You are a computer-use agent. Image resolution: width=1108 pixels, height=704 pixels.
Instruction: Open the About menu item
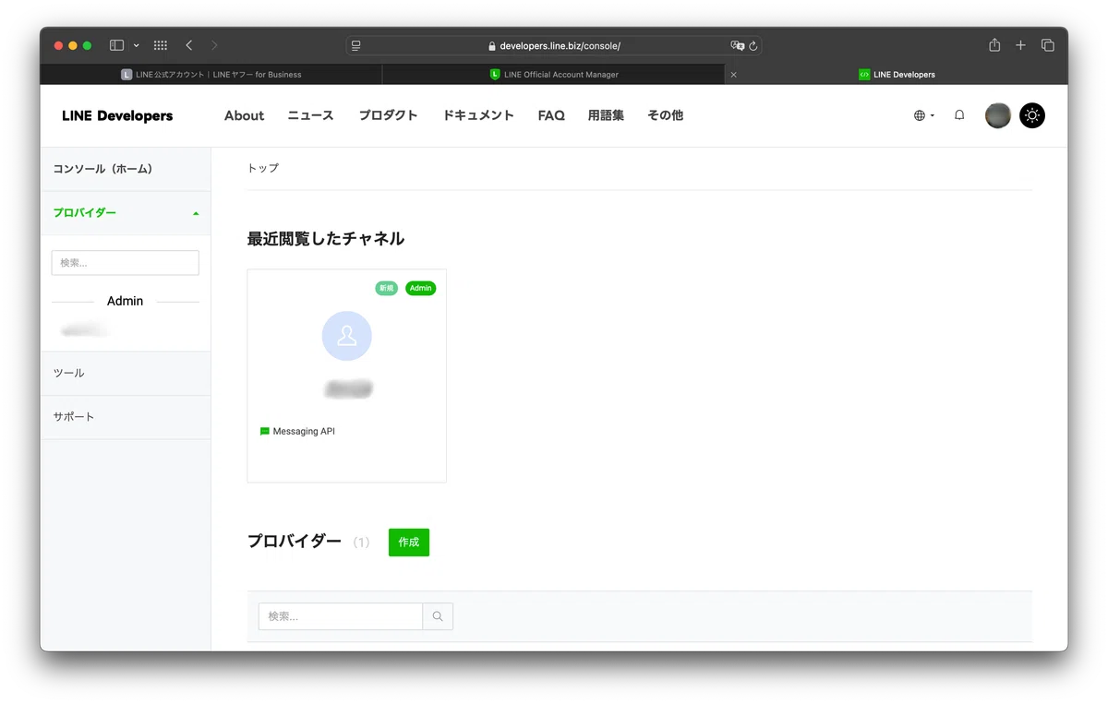click(x=244, y=115)
